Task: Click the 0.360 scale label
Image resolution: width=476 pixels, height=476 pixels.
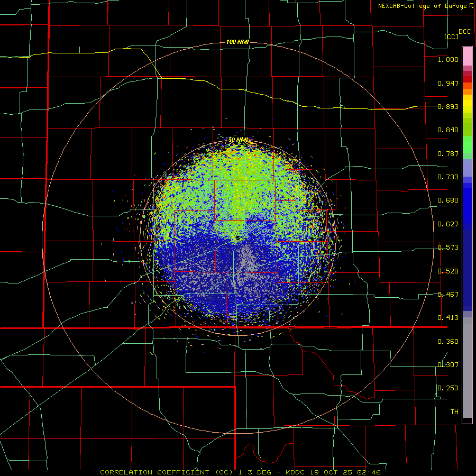Action: pos(448,342)
